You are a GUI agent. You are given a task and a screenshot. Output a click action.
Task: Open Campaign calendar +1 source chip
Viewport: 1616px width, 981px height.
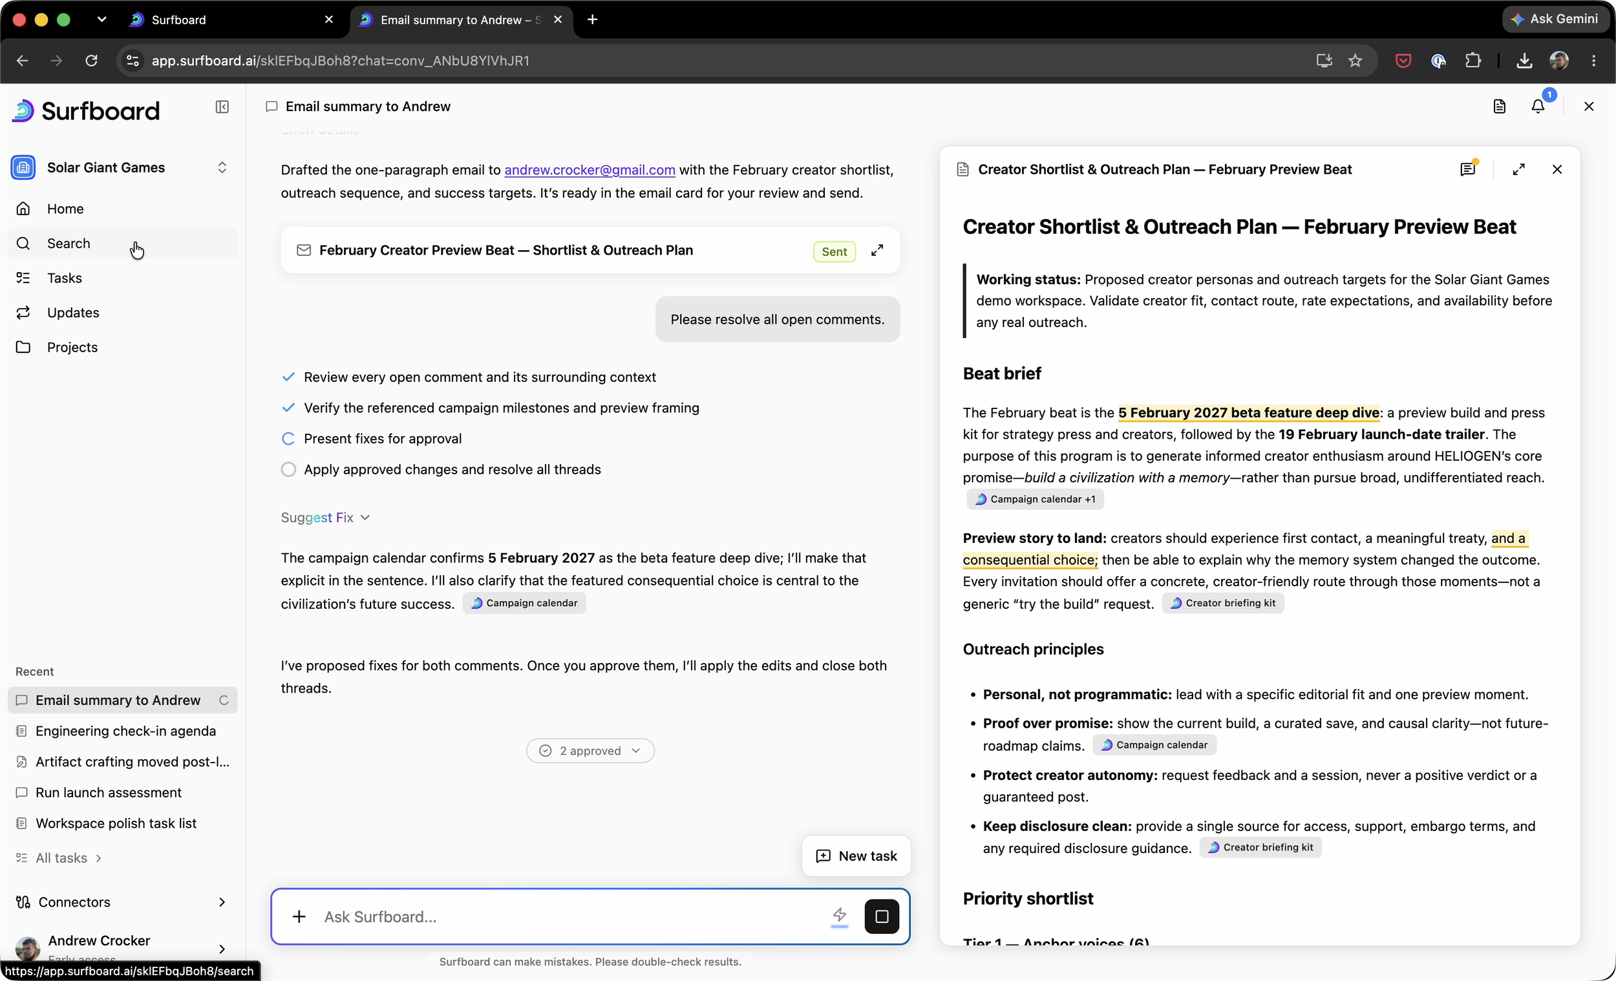(1035, 499)
